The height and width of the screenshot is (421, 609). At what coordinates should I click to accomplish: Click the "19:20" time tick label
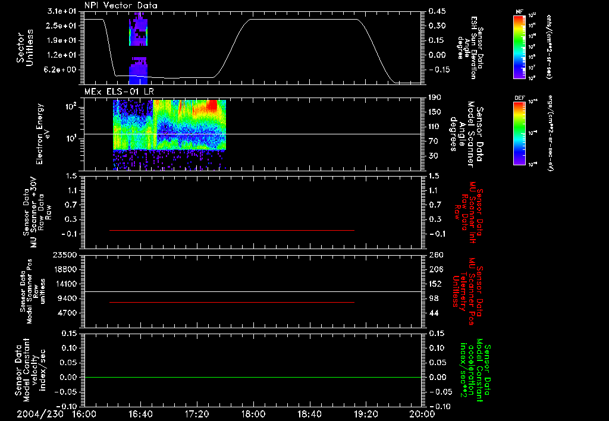click(x=366, y=414)
